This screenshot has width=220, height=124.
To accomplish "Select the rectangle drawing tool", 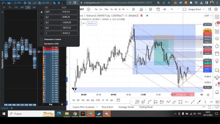I will 180,102.
